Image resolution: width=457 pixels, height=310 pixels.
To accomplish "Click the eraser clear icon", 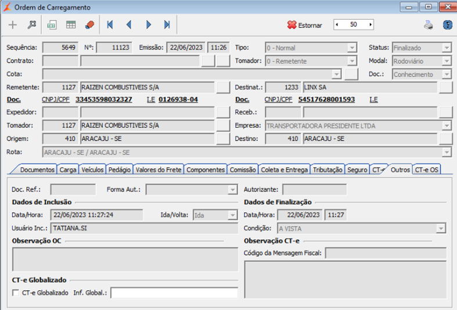I will pyautogui.click(x=90, y=25).
